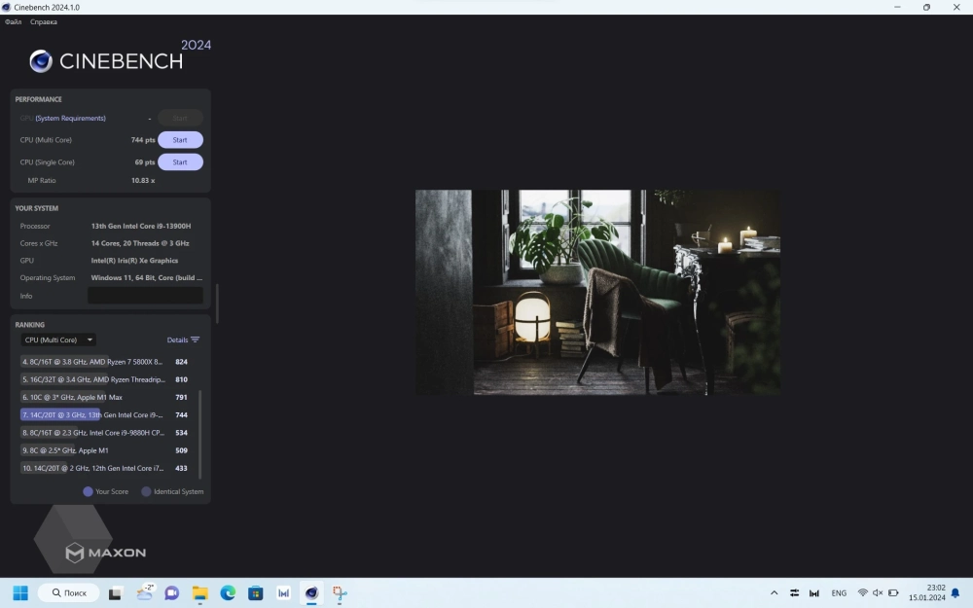Start the CPU Multi Core benchmark

click(180, 140)
